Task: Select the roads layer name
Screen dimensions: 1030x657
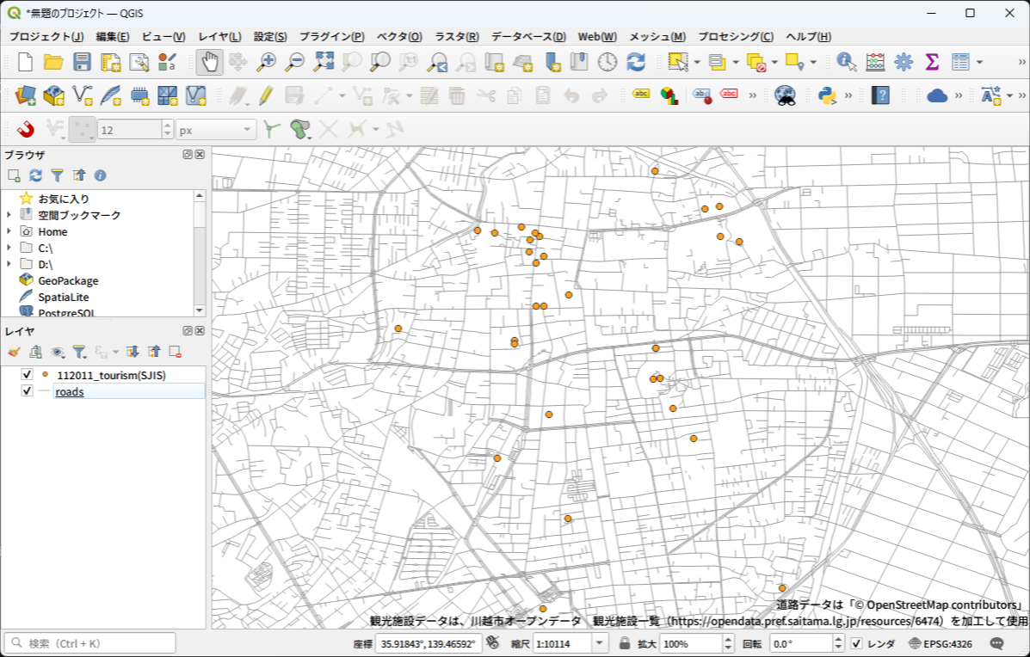Action: click(x=70, y=392)
